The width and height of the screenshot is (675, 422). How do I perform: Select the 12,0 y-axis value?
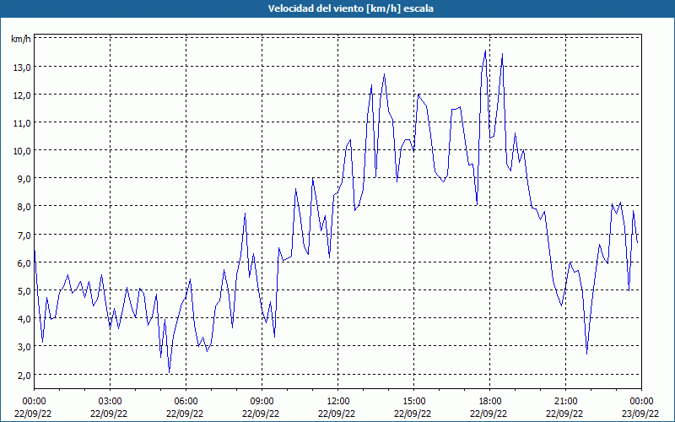tap(23, 95)
